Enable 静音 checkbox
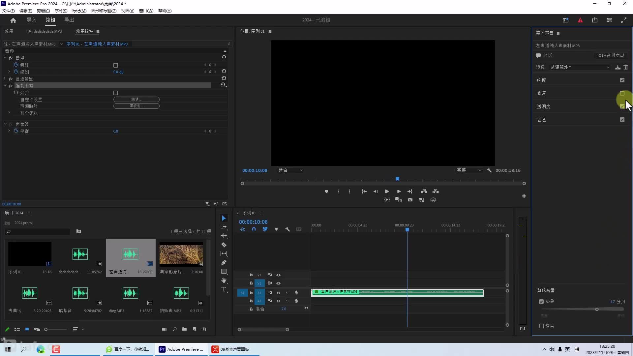The image size is (633, 356). point(541,326)
